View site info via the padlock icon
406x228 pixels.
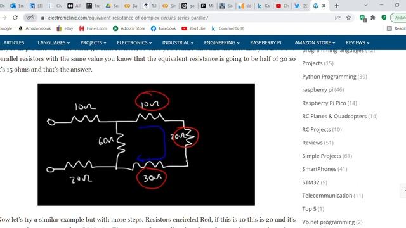[43, 18]
